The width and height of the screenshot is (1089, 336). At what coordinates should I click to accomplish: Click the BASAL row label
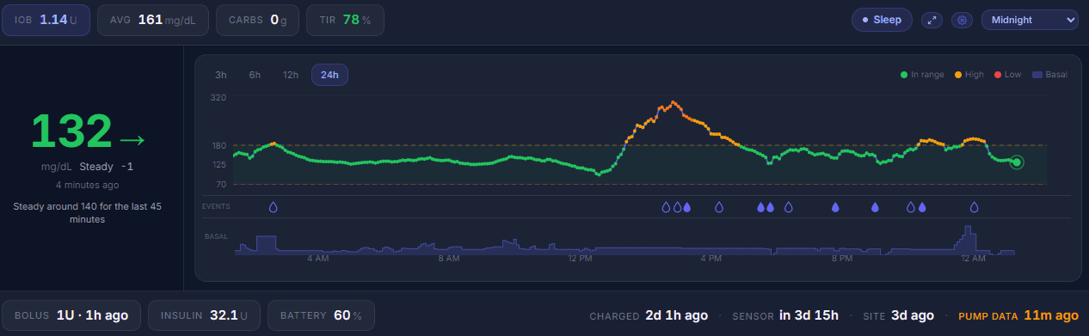(215, 236)
